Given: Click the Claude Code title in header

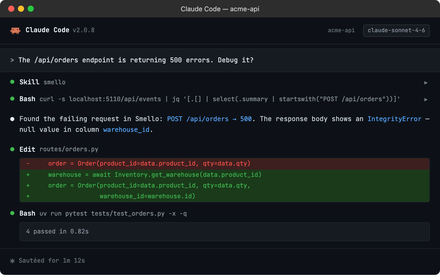Looking at the screenshot, I should (x=47, y=30).
